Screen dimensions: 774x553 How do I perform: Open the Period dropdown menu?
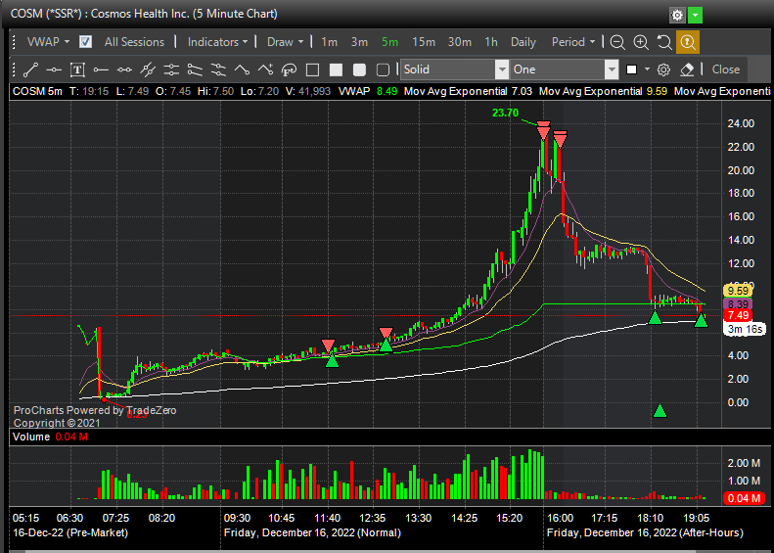pyautogui.click(x=573, y=42)
